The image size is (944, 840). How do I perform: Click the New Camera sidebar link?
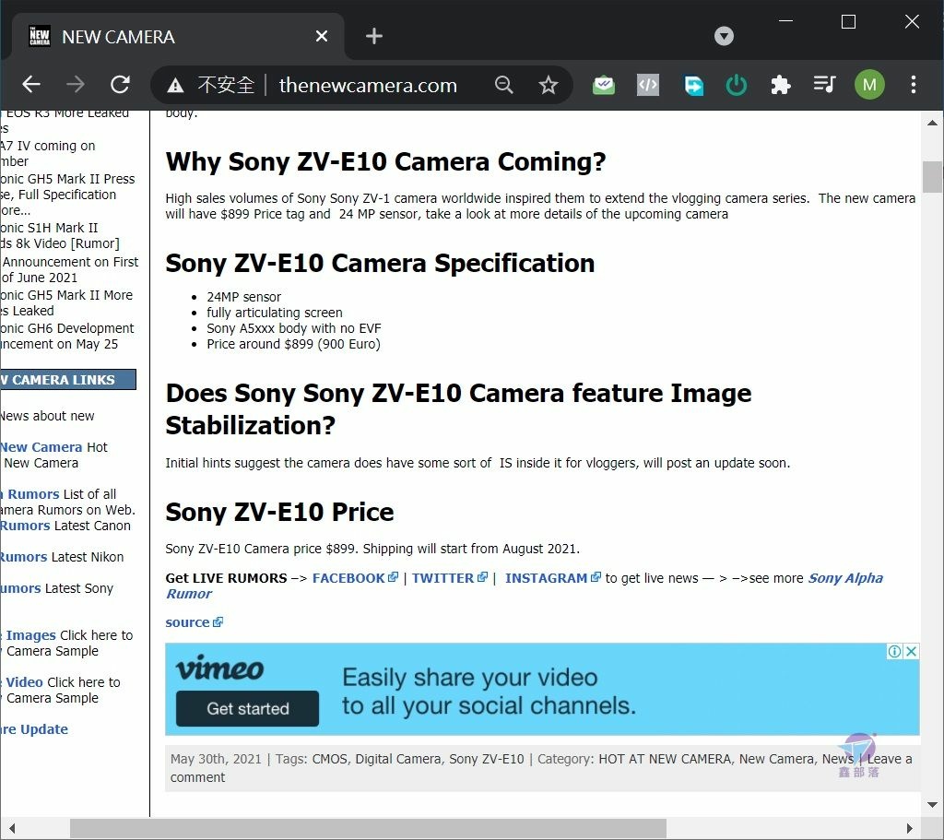click(41, 447)
